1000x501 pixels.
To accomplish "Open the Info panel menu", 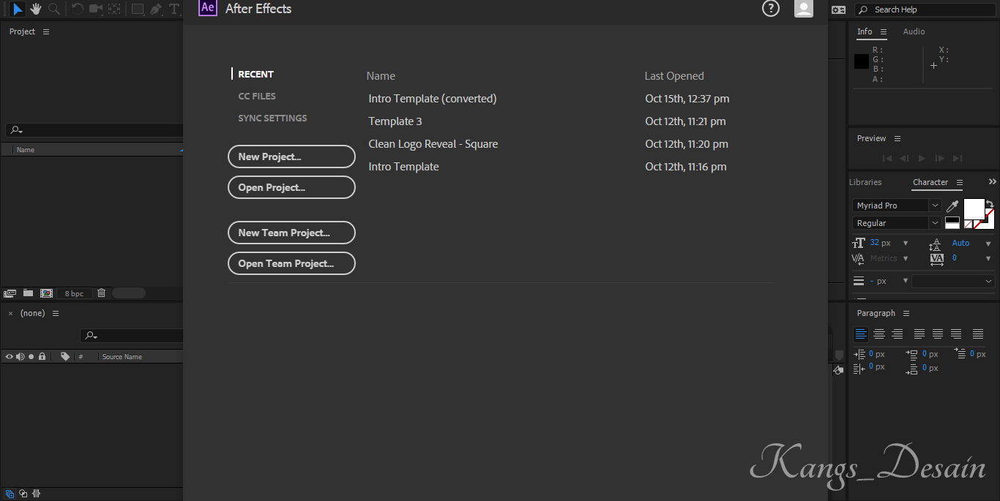I will tap(884, 32).
